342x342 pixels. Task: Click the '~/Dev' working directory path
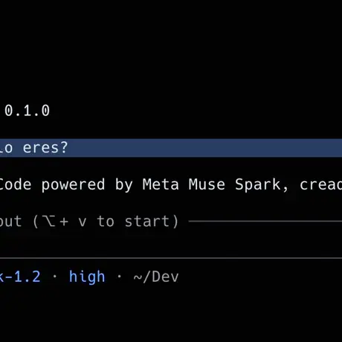click(156, 277)
